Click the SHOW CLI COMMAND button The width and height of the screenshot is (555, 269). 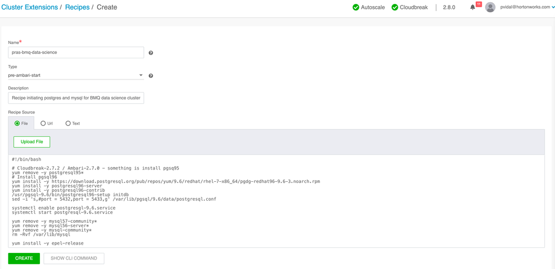(74, 258)
